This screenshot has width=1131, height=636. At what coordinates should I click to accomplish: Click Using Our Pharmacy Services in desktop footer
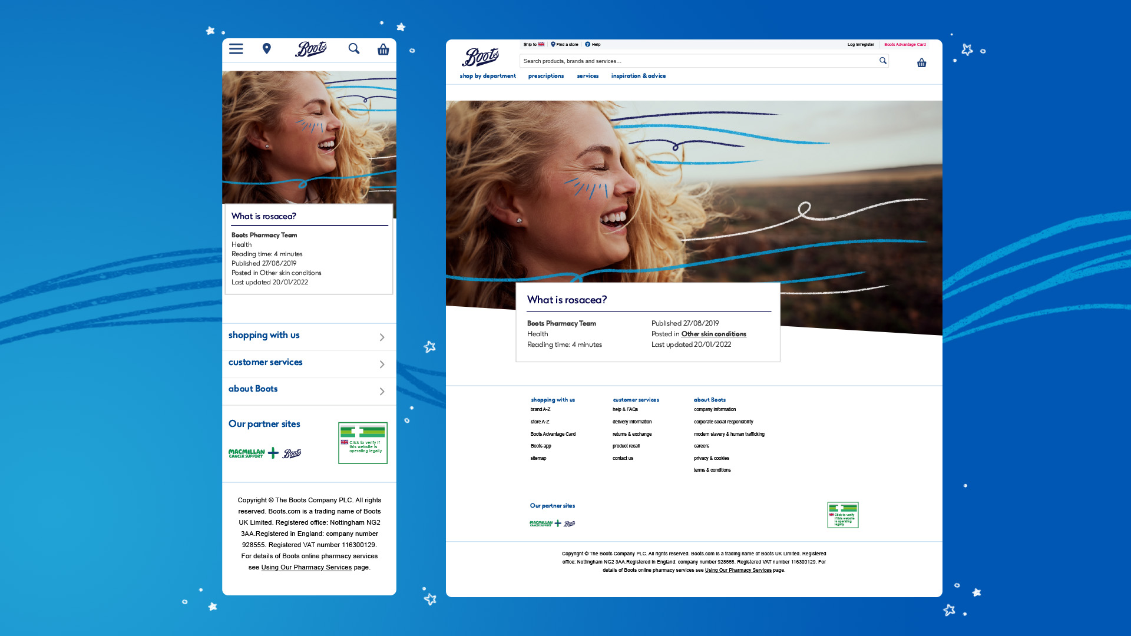[x=738, y=570]
